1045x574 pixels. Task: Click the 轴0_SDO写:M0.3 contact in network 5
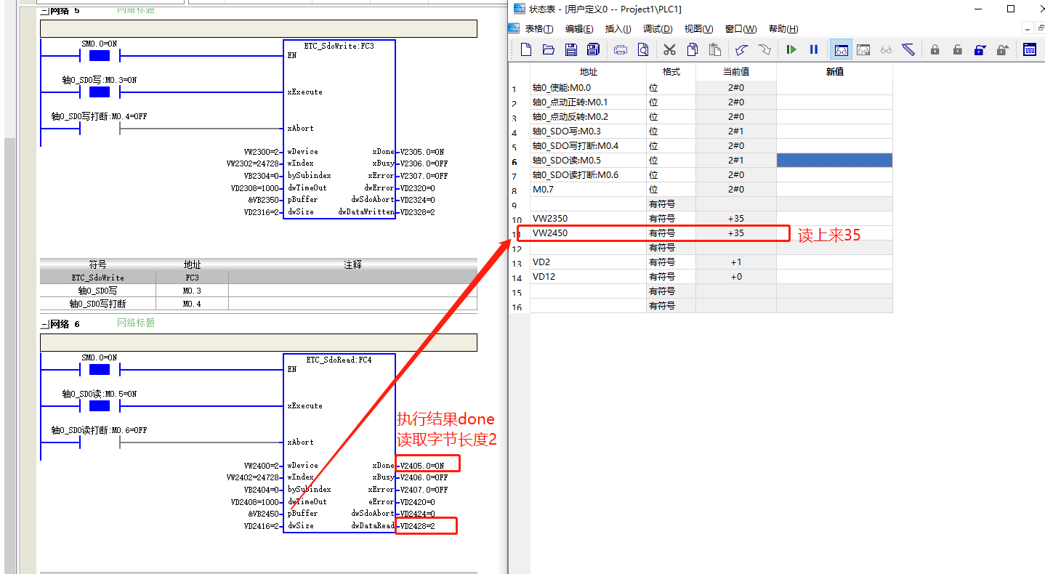click(x=99, y=92)
